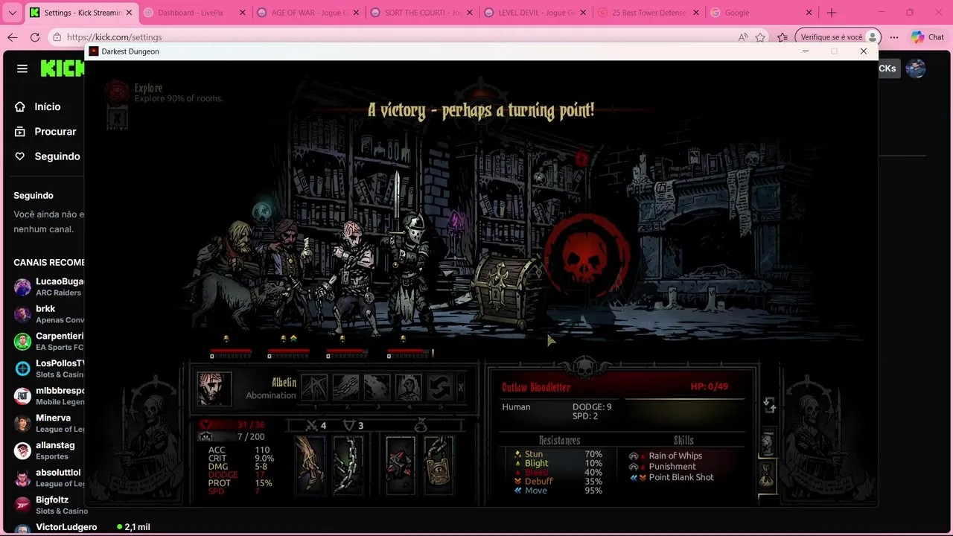The image size is (953, 536).
Task: Click the browser back arrow
Action: 13,37
